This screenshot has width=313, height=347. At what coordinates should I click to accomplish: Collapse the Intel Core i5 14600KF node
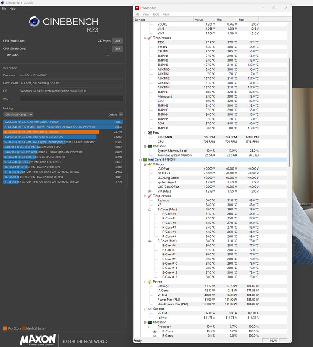pos(140,160)
